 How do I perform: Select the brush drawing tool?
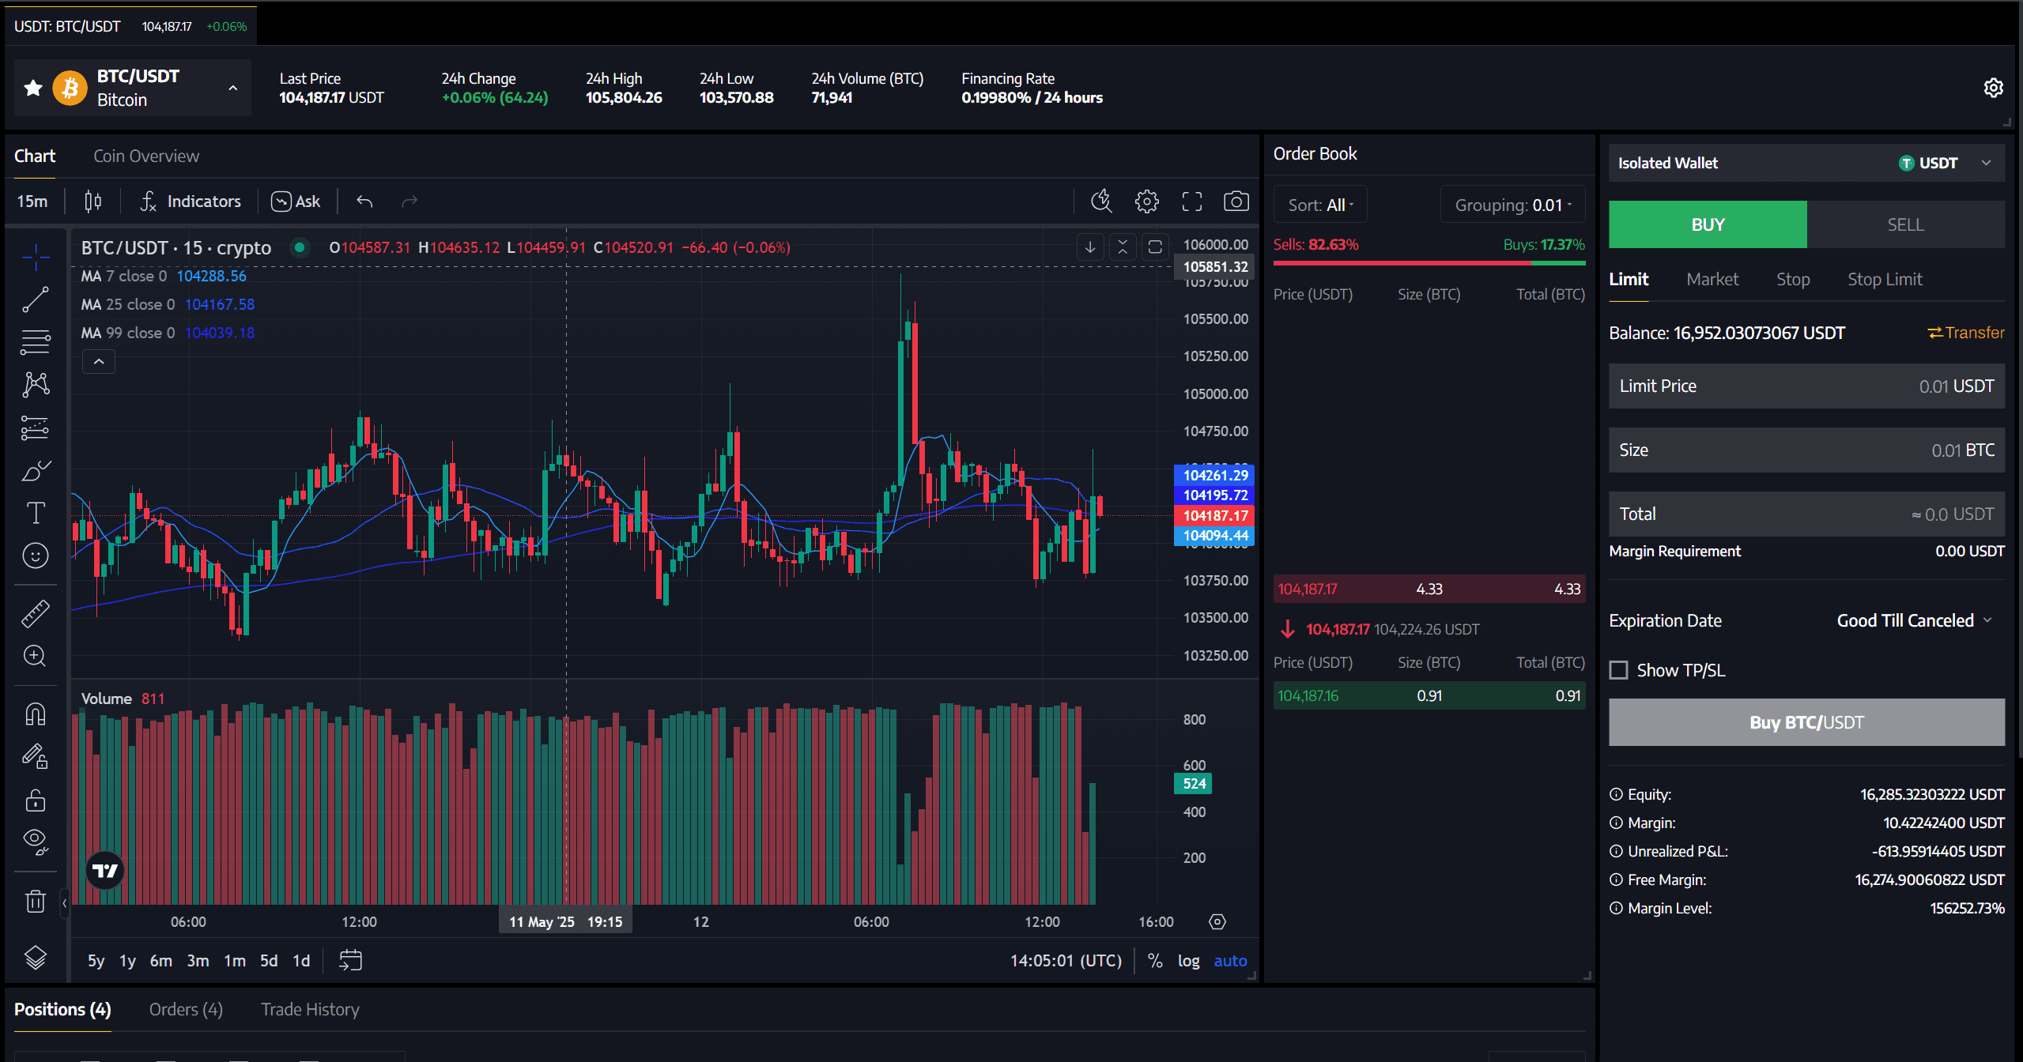tap(36, 471)
